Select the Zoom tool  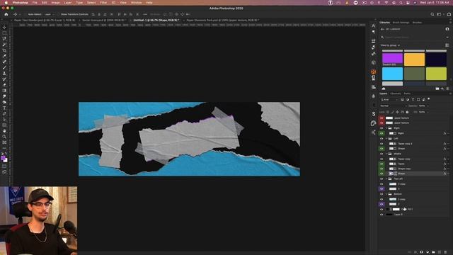point(4,137)
